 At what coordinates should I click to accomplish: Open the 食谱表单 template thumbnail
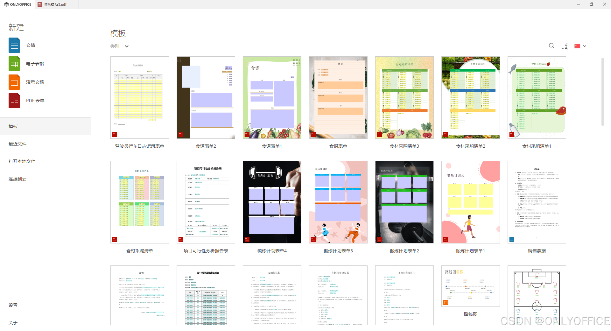coord(338,98)
